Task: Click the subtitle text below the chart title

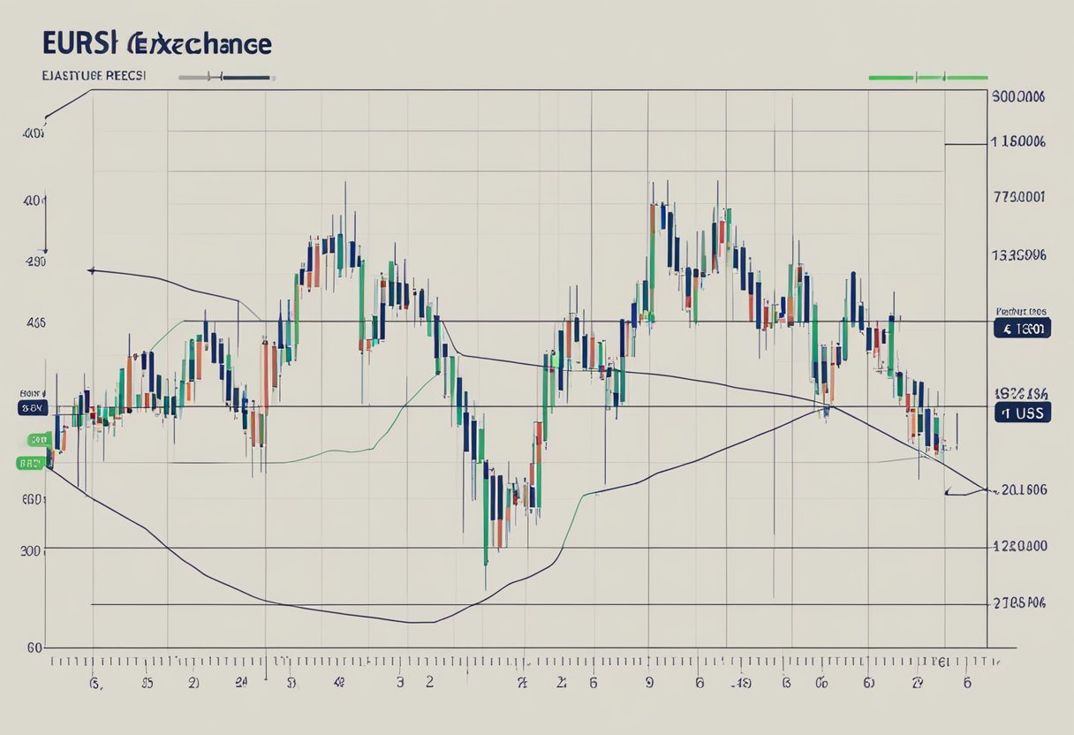Action: pos(93,77)
